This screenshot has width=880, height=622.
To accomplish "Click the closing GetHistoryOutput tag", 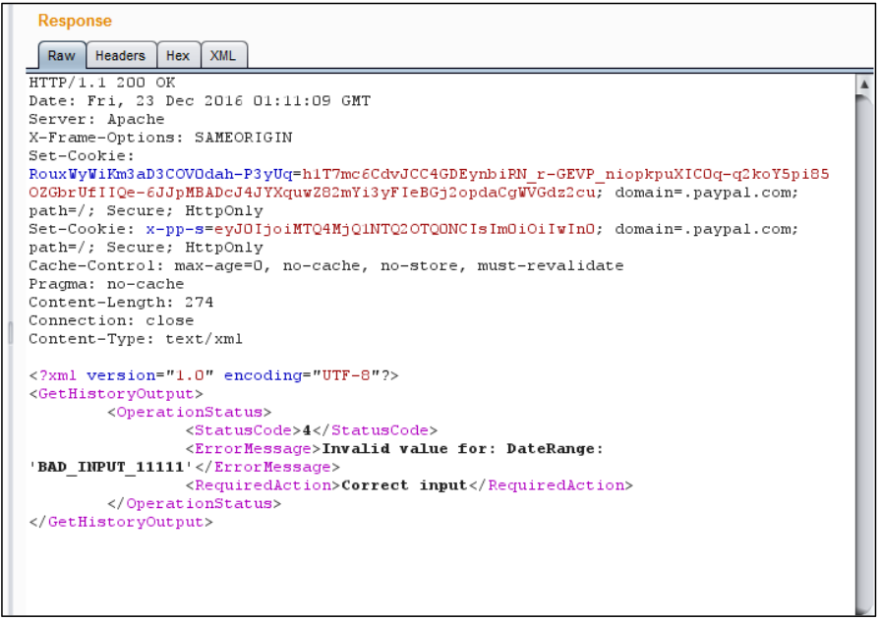I will [121, 522].
